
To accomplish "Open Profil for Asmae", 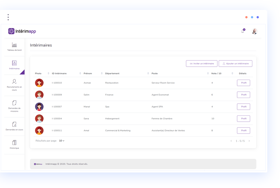I will pos(243,83).
